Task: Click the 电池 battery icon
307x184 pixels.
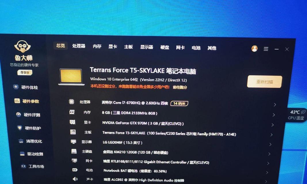Action: tap(75, 170)
